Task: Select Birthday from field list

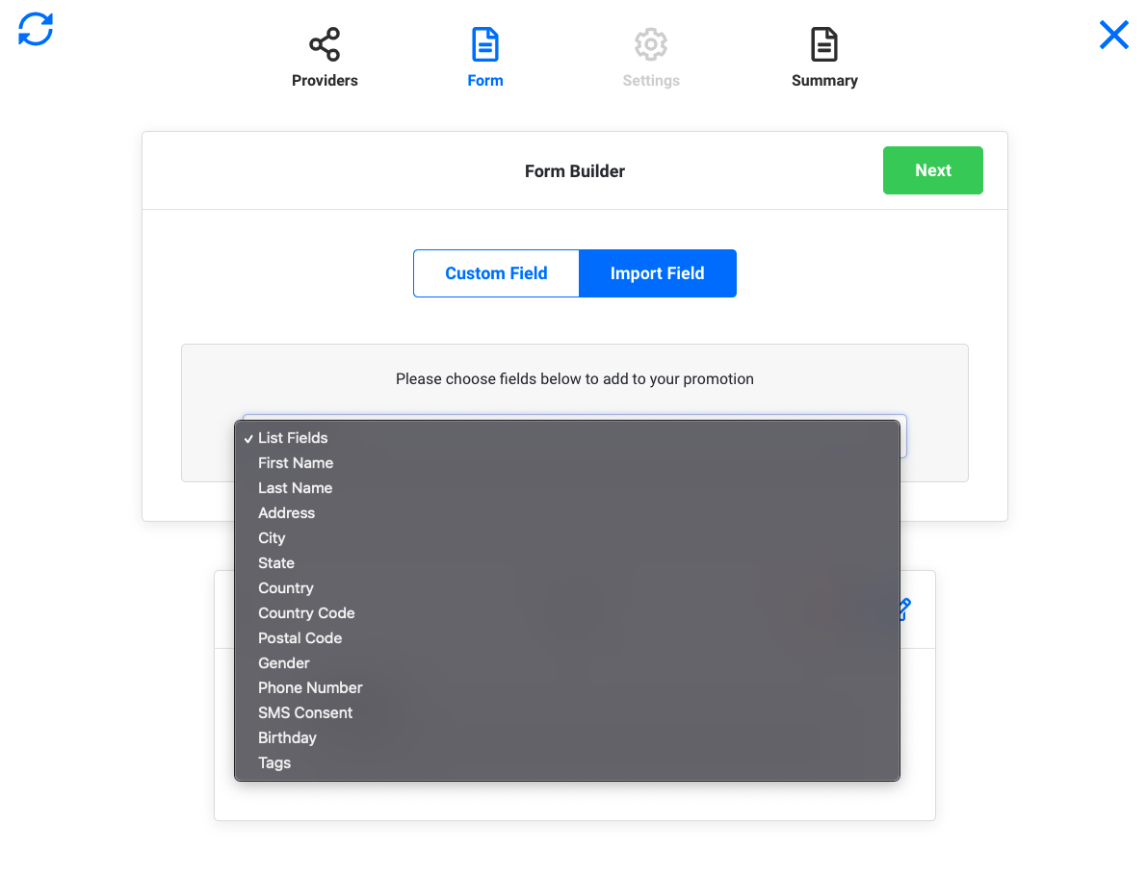Action: point(287,738)
